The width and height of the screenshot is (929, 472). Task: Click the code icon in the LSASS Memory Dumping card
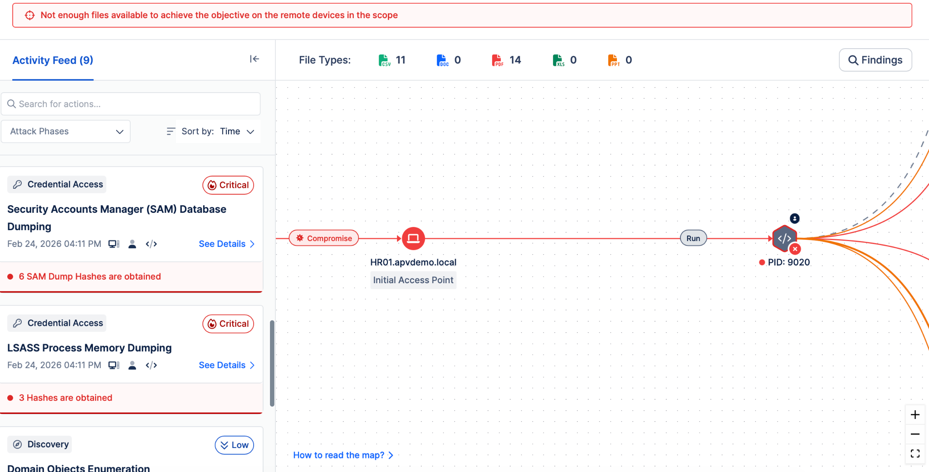click(152, 365)
